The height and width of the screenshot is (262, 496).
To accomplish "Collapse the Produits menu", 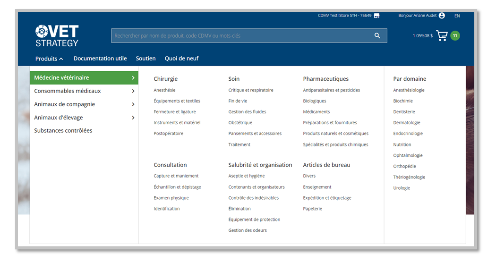I will click(49, 59).
